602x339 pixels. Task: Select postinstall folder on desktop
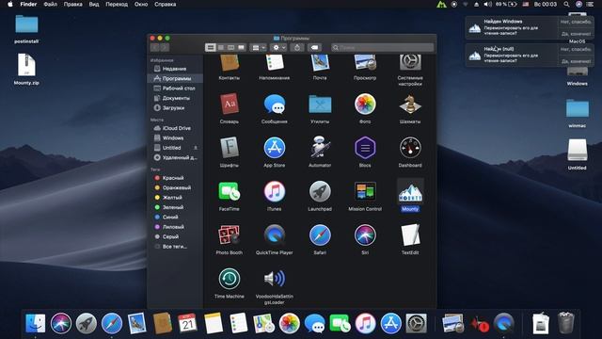click(x=26, y=29)
